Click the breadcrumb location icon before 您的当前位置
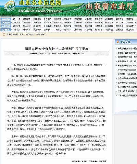The width and height of the screenshot is (137, 164). tap(4, 34)
